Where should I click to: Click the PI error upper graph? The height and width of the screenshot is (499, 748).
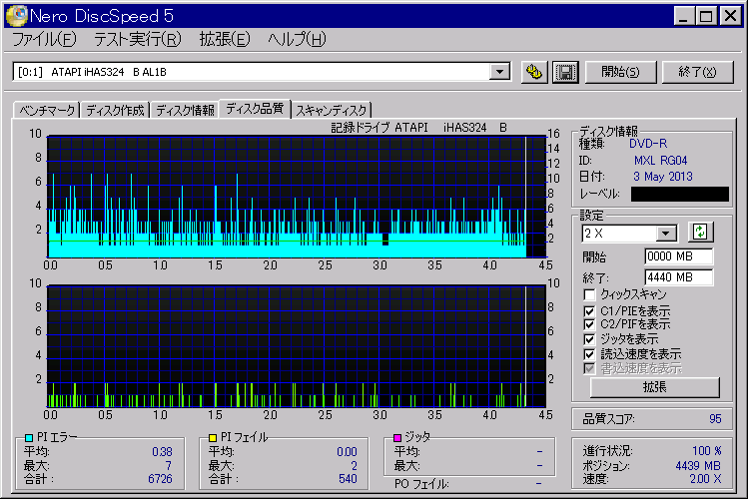click(x=297, y=197)
